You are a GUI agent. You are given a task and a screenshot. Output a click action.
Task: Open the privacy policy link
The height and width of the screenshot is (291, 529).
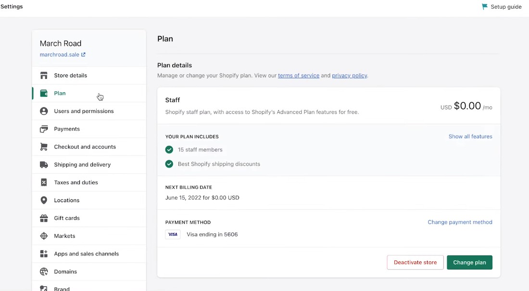tap(350, 75)
